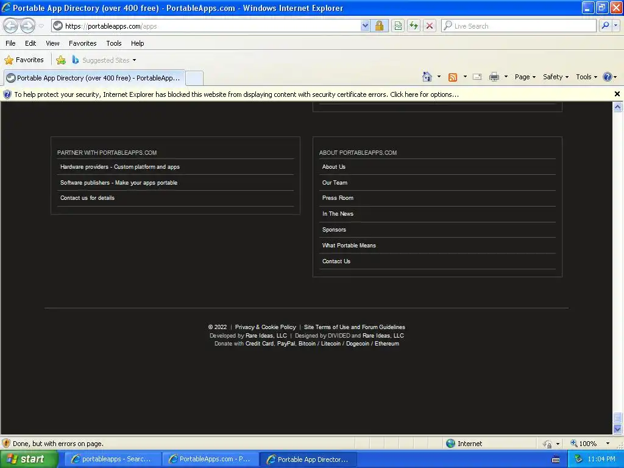Open Hardware providers - Custom platform link
The width and height of the screenshot is (624, 468).
[x=120, y=167]
